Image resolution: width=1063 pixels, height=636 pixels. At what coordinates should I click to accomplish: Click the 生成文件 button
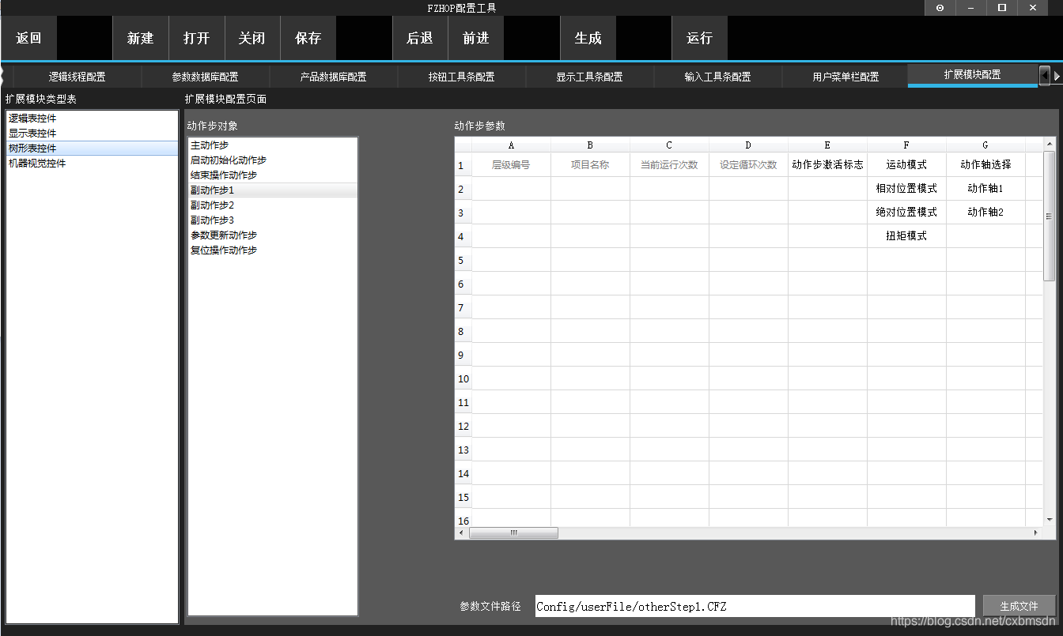[x=1019, y=606]
